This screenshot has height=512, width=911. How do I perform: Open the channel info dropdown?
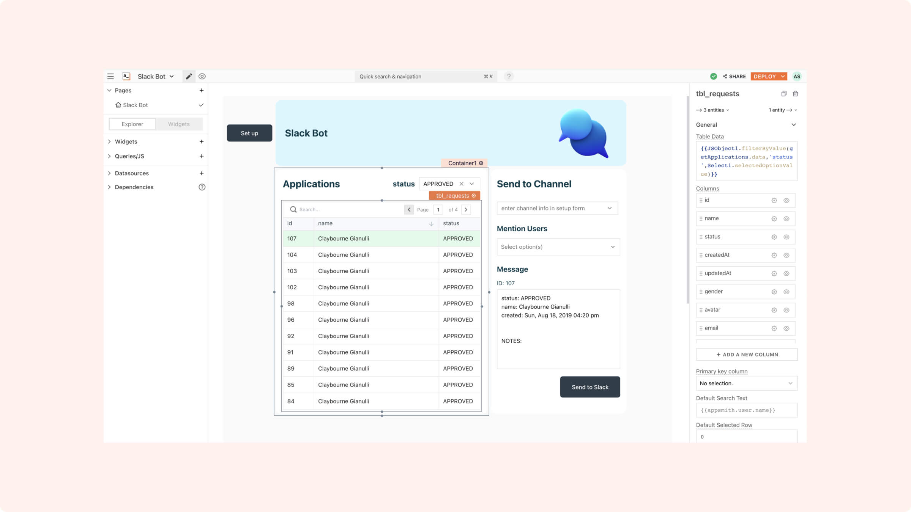(x=557, y=208)
